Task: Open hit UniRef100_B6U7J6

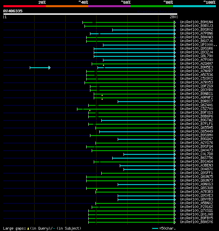Action: tap(196, 41)
